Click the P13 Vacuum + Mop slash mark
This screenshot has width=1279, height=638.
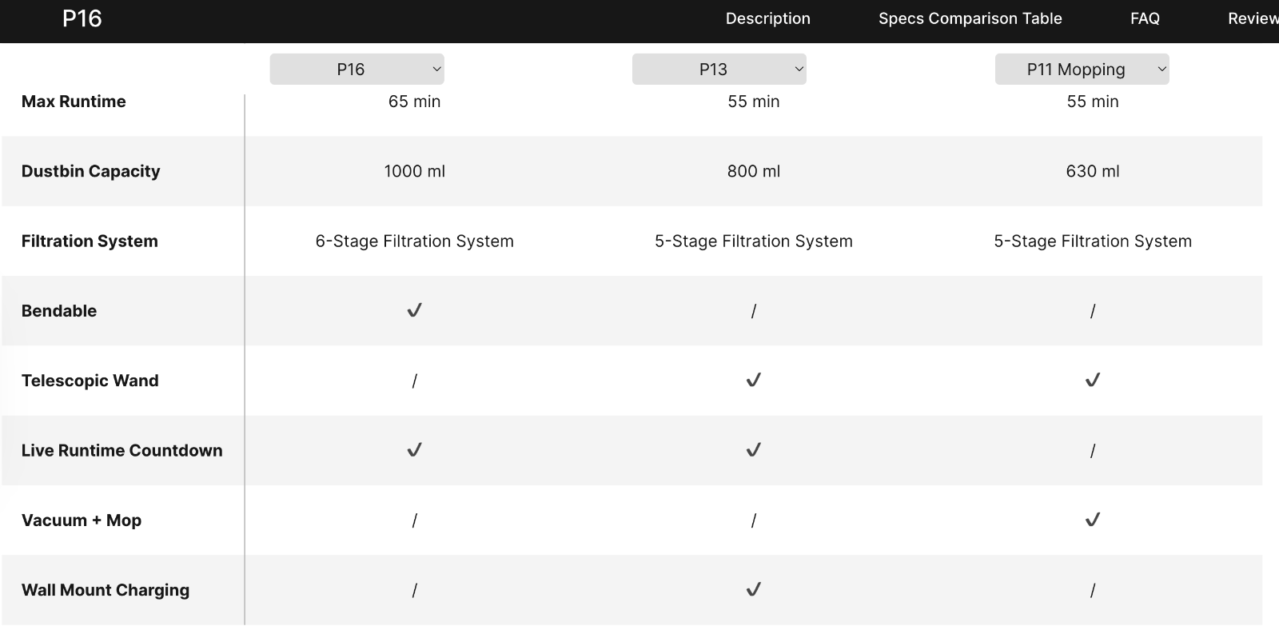click(x=753, y=521)
